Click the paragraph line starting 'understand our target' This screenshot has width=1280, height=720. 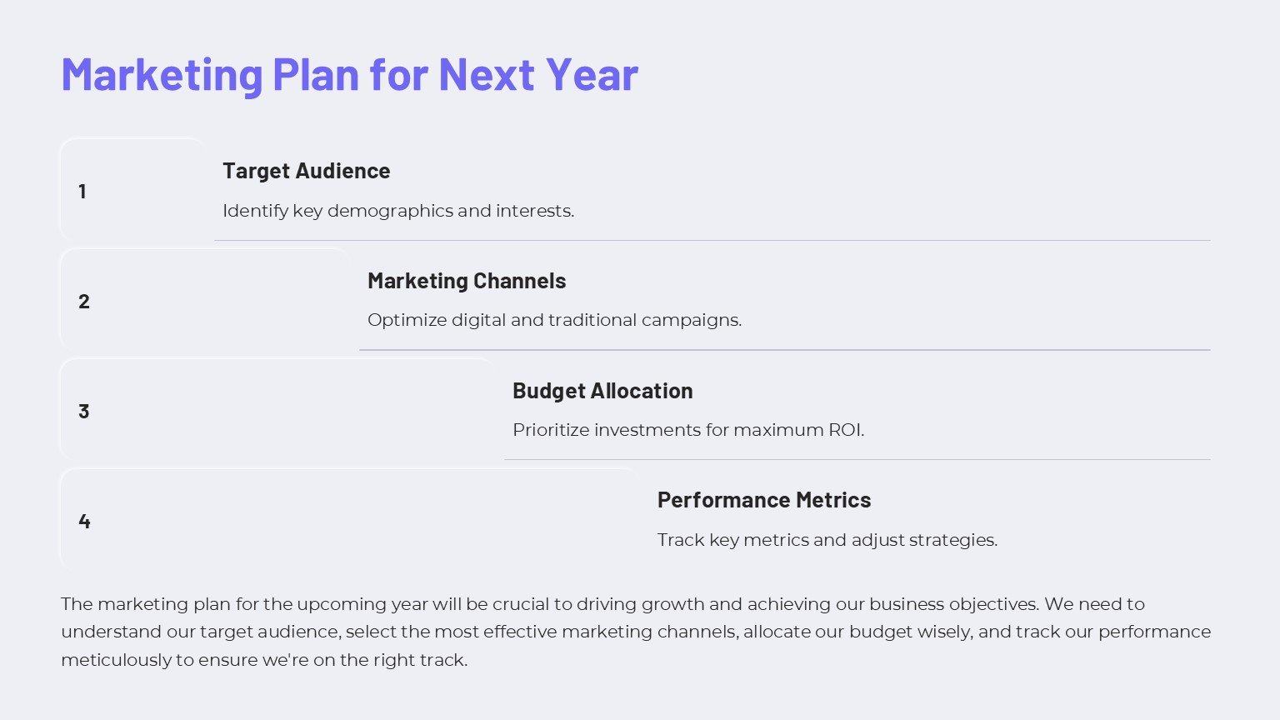[x=635, y=632]
